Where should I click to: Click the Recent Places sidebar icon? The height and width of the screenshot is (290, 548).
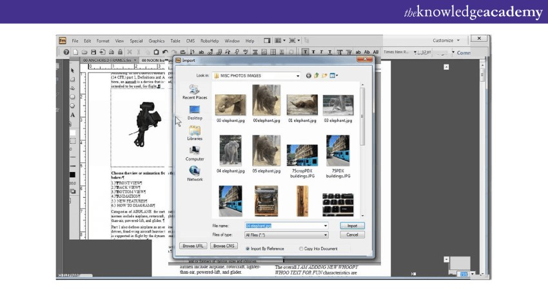(195, 90)
